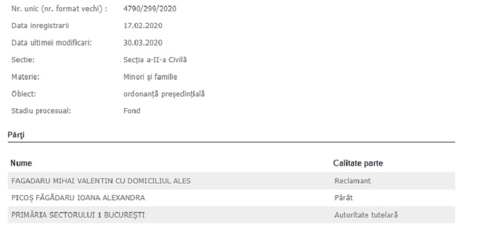The image size is (482, 231).
Task: Click the Data inregistrarii label
Action: [40, 26]
